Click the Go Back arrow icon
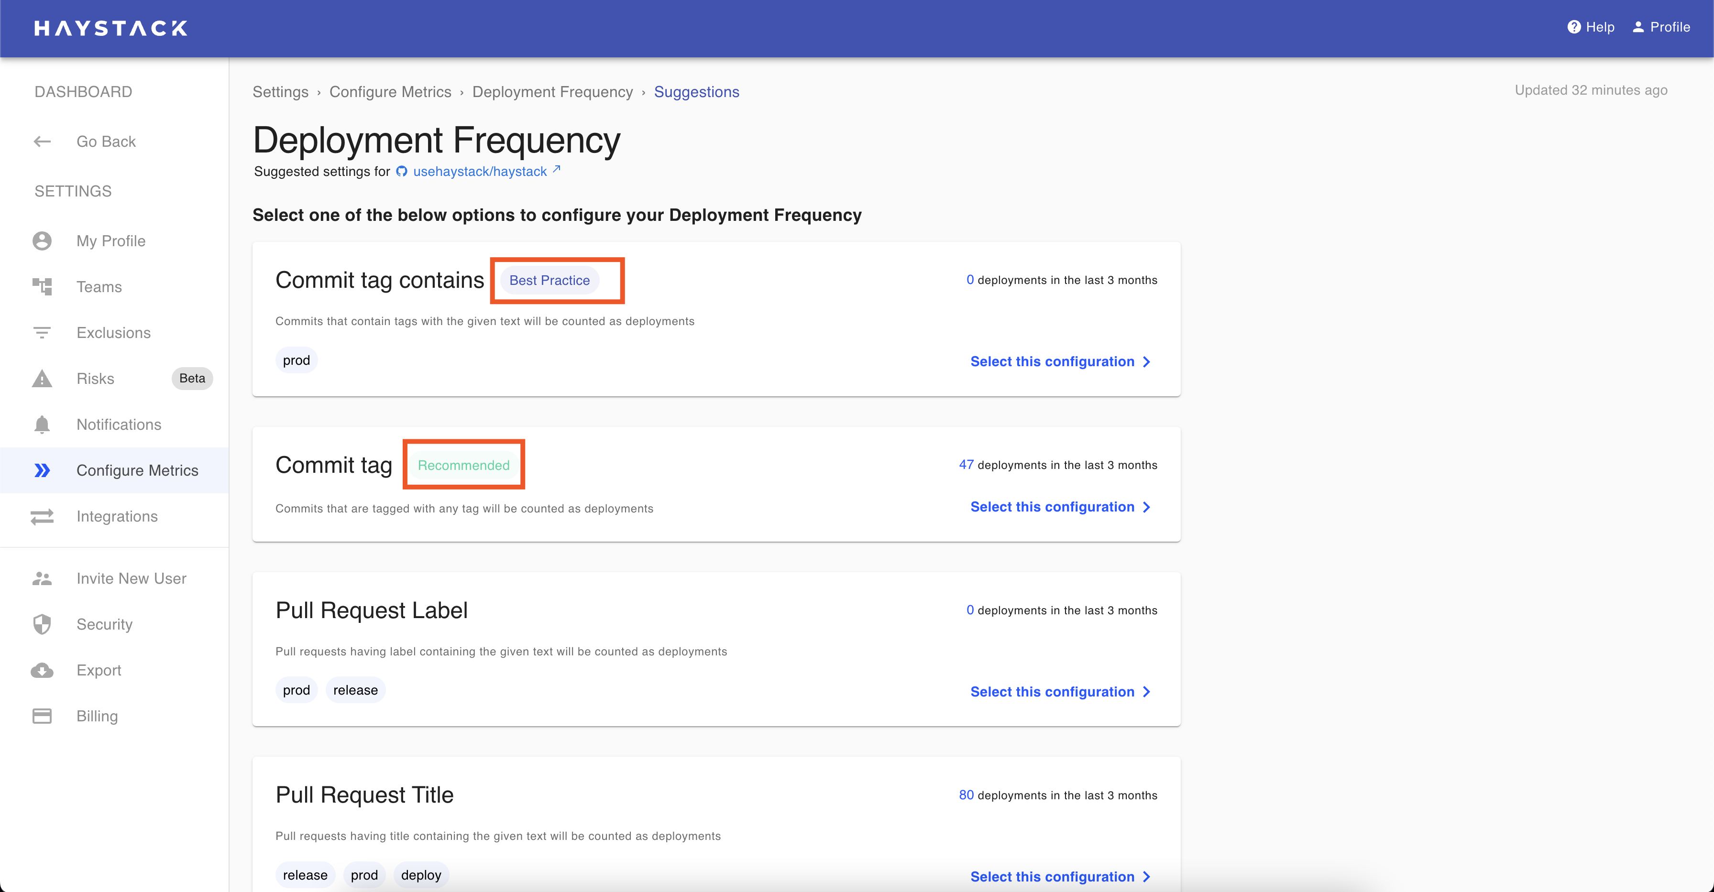This screenshot has height=892, width=1714. [42, 141]
